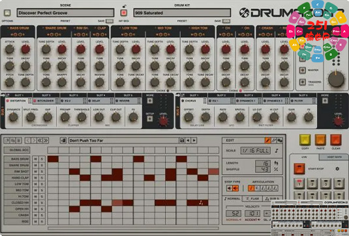Save the scene preset
This screenshot has height=236, width=349.
click(x=110, y=21)
